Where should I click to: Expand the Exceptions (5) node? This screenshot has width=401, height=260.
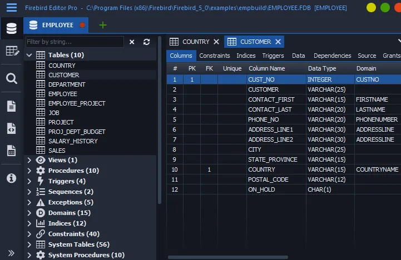coord(29,202)
